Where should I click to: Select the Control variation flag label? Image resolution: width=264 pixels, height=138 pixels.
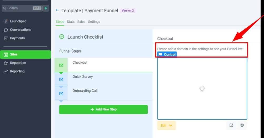click(x=167, y=54)
